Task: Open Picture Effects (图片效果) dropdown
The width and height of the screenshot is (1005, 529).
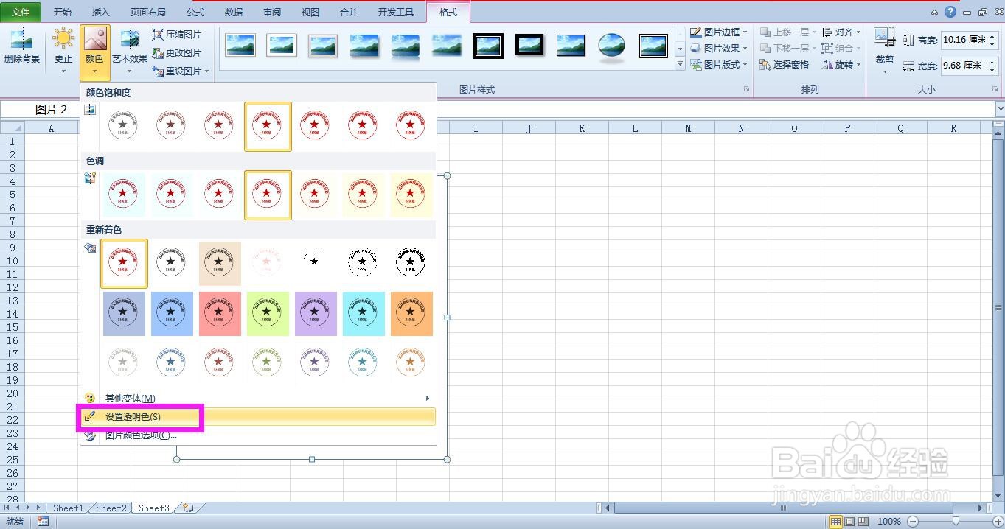Action: pos(719,49)
